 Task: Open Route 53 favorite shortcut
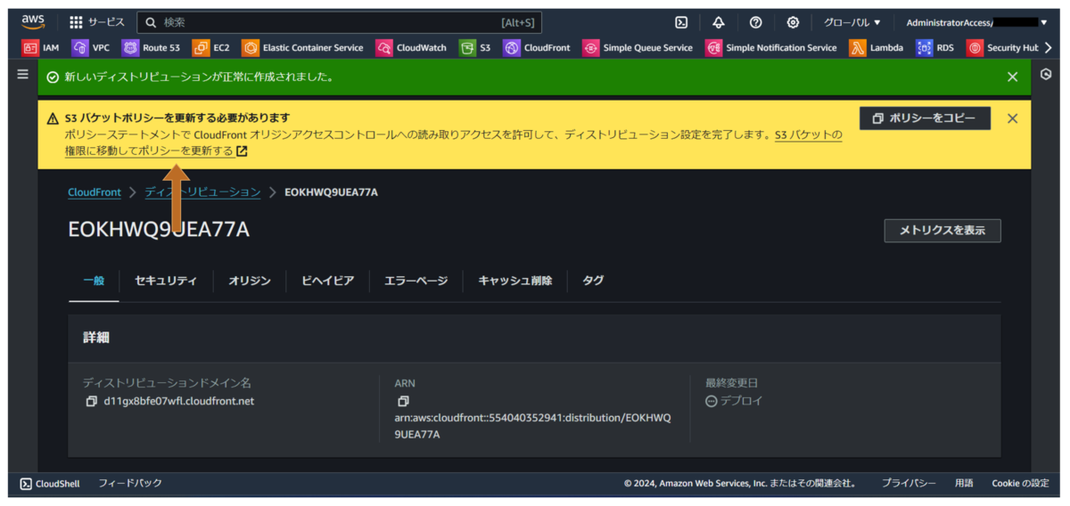151,48
